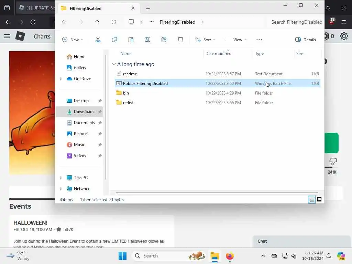Show hidden breadcrumb path ellipsis
The image size is (352, 264).
pyautogui.click(x=152, y=22)
